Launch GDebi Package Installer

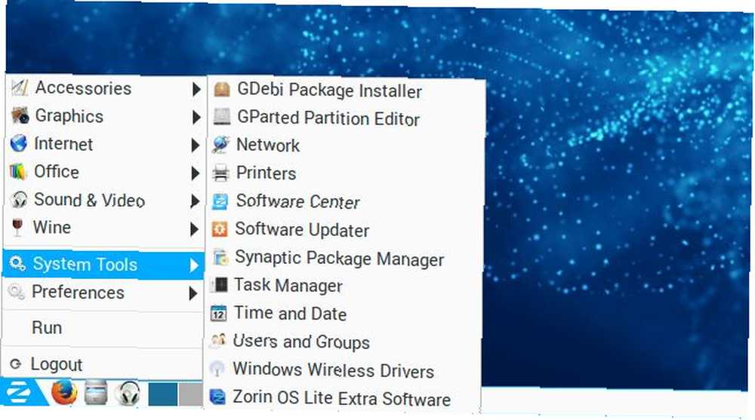346,90
